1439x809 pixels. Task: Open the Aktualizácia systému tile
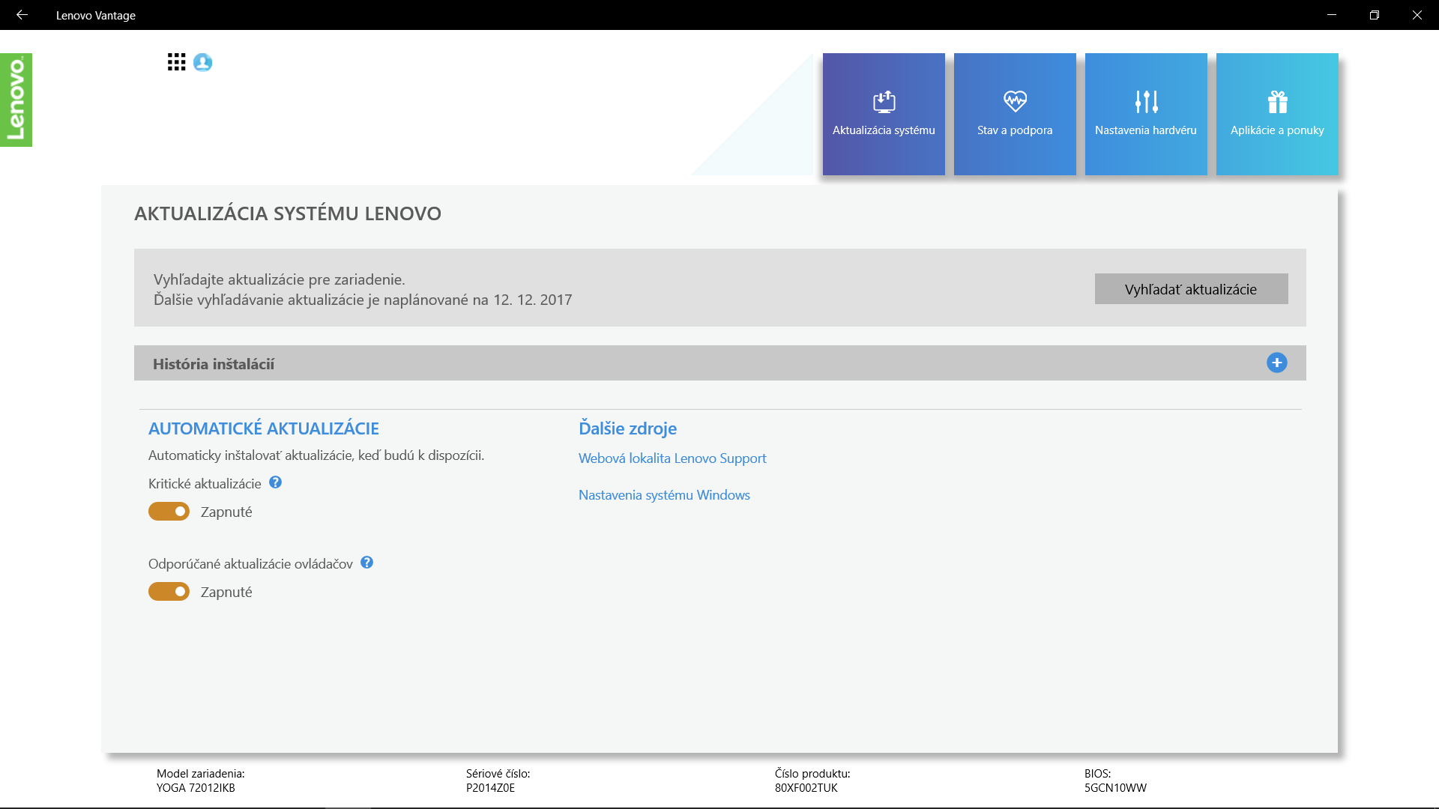click(x=884, y=114)
